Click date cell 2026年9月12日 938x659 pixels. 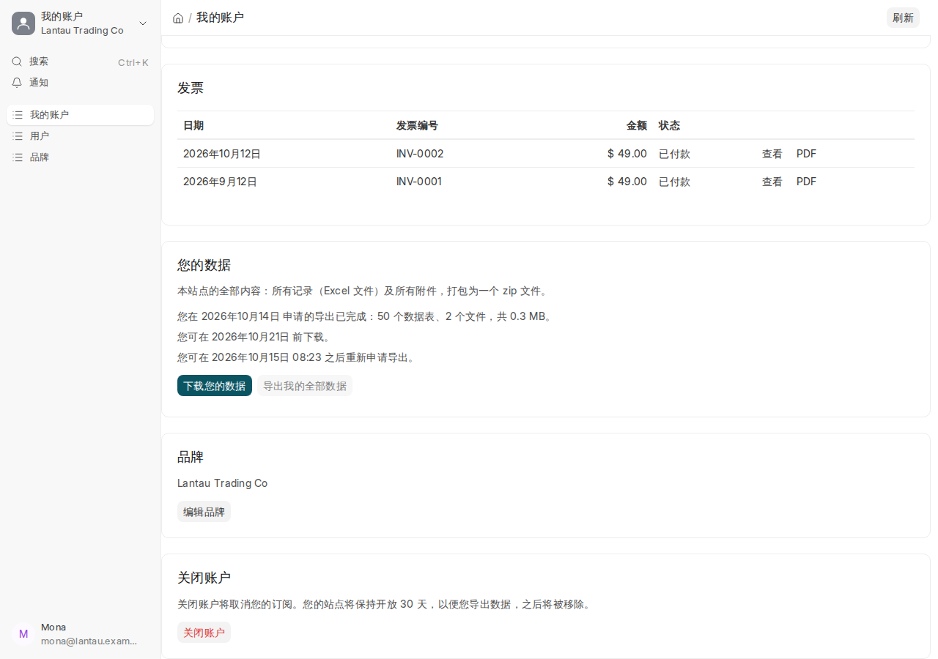pyautogui.click(x=220, y=182)
